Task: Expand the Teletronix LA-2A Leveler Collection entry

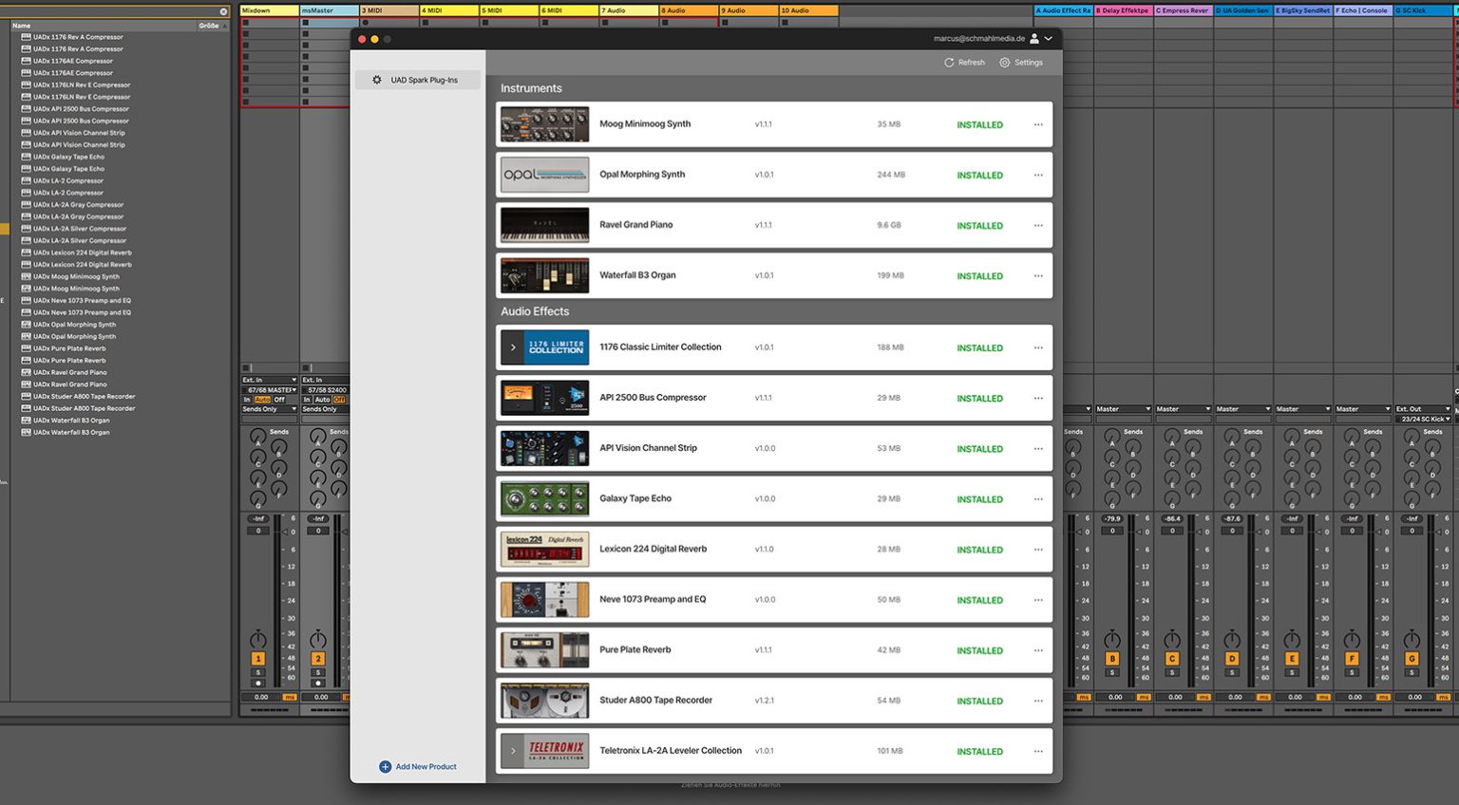Action: [513, 750]
